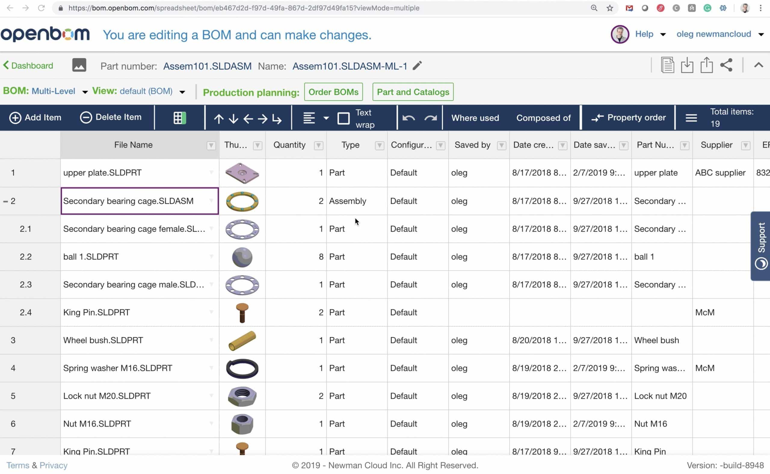This screenshot has width=770, height=474.
Task: Go back to Dashboard link
Action: pos(28,66)
